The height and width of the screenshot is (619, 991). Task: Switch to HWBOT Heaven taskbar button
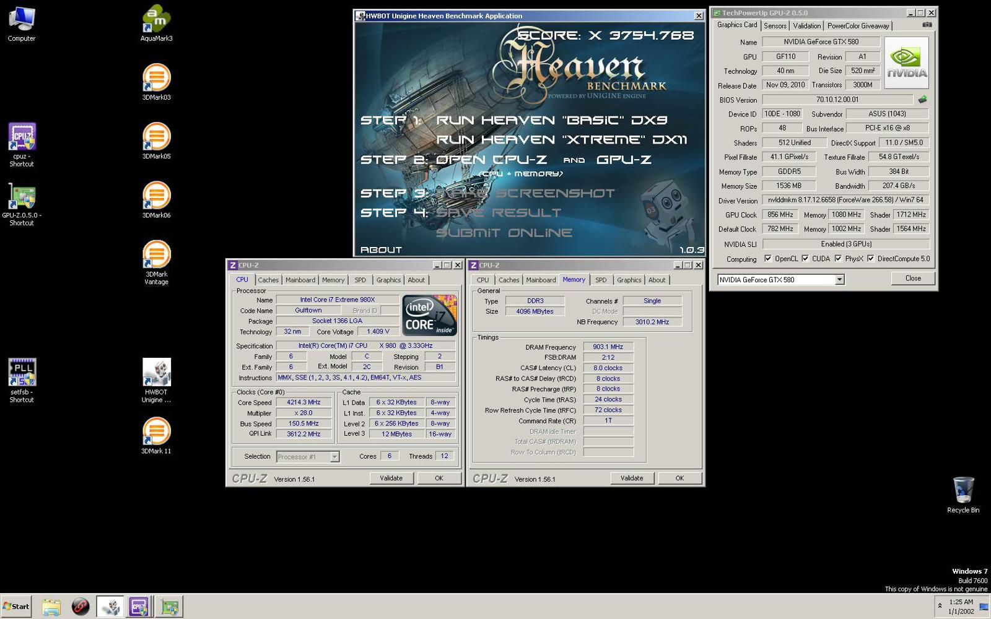(110, 607)
